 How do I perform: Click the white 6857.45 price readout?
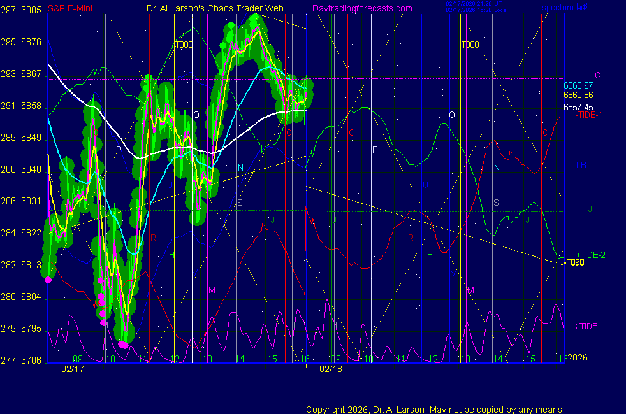coord(578,107)
